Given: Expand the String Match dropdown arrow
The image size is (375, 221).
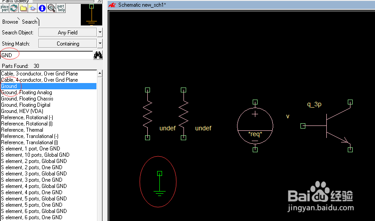Looking at the screenshot, I should 100,44.
